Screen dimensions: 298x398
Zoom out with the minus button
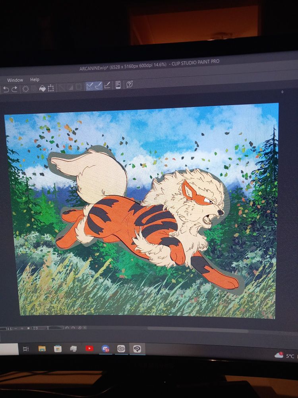16,328
